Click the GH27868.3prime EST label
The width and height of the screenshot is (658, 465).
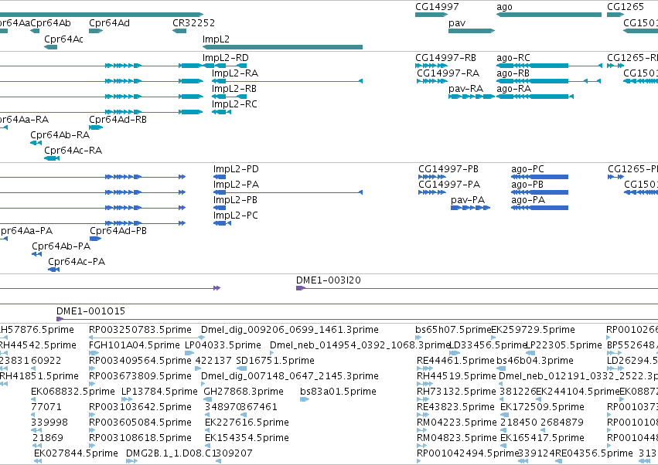coord(244,392)
